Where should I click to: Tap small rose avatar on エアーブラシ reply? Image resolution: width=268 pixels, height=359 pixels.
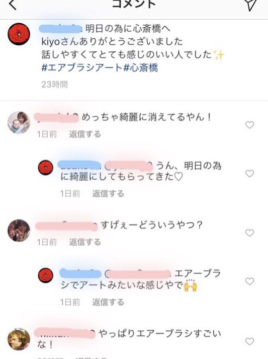[46, 275]
